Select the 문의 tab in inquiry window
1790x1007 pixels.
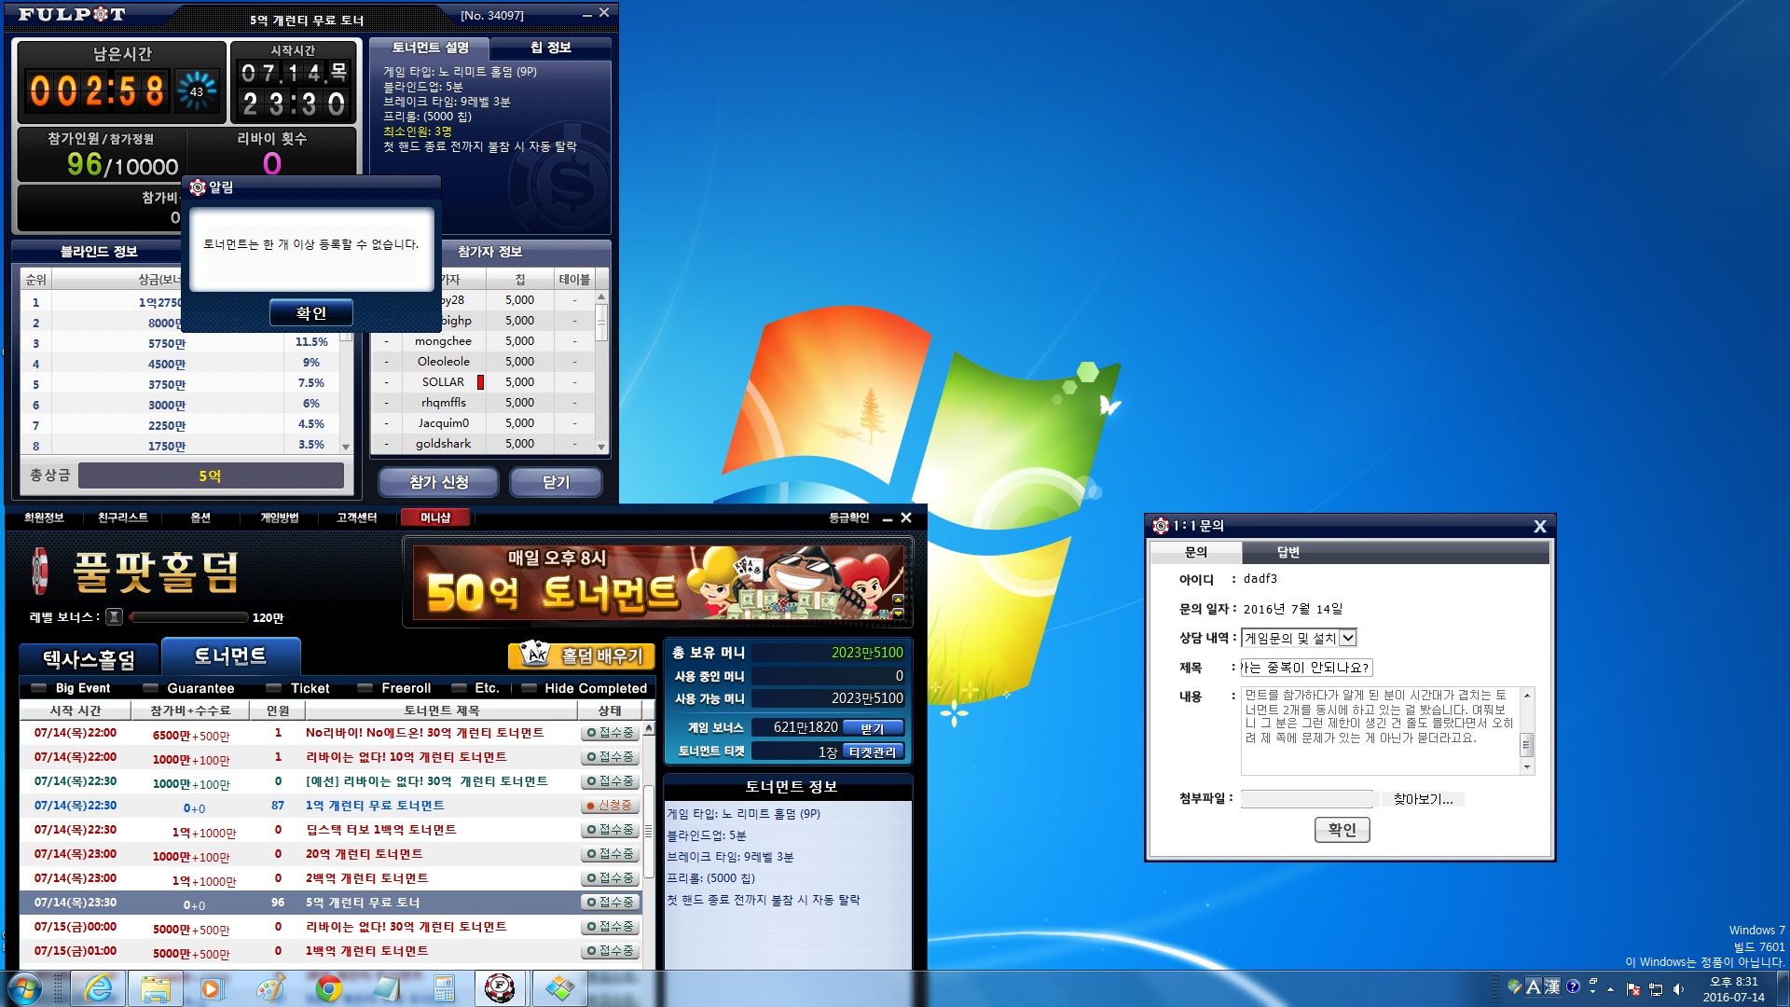1196,553
